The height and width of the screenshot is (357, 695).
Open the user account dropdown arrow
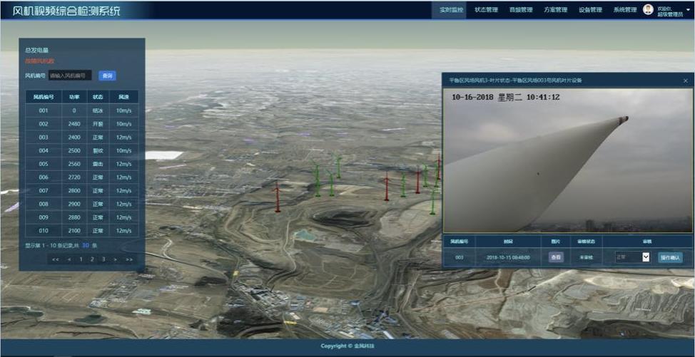(689, 10)
